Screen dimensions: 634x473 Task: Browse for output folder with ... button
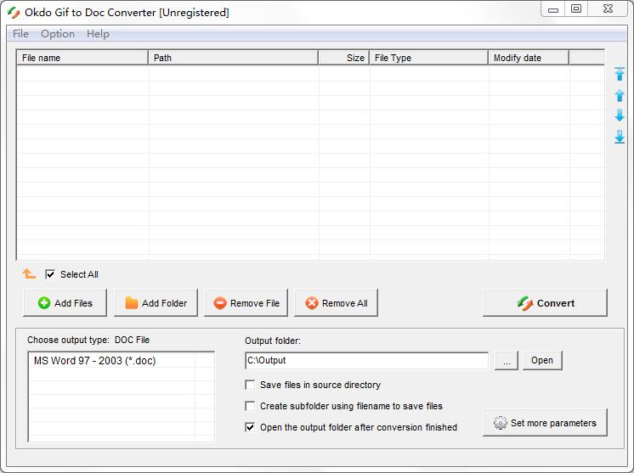pyautogui.click(x=506, y=361)
